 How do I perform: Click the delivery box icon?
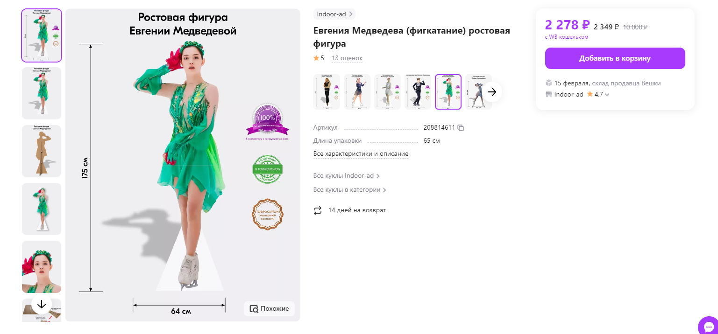tap(549, 83)
